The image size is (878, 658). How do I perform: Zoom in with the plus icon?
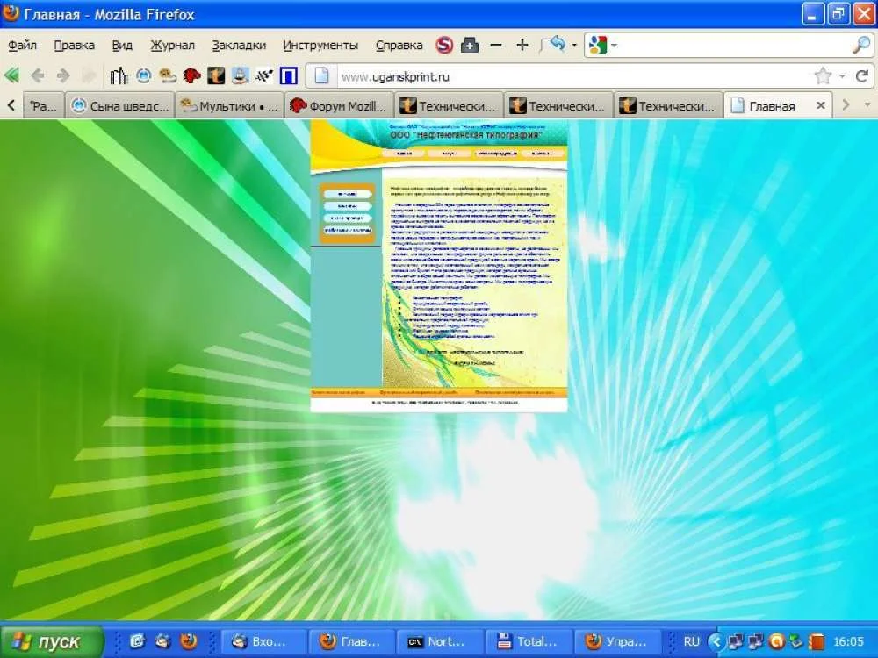pos(522,45)
